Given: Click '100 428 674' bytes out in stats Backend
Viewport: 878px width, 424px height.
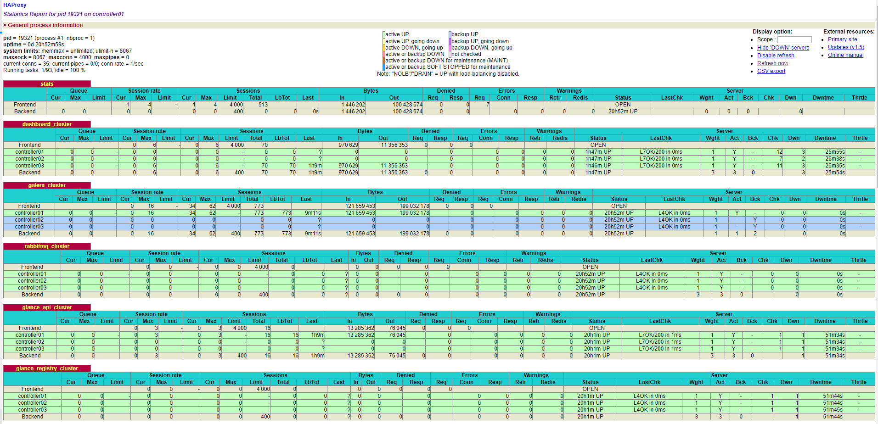Looking at the screenshot, I should [407, 112].
